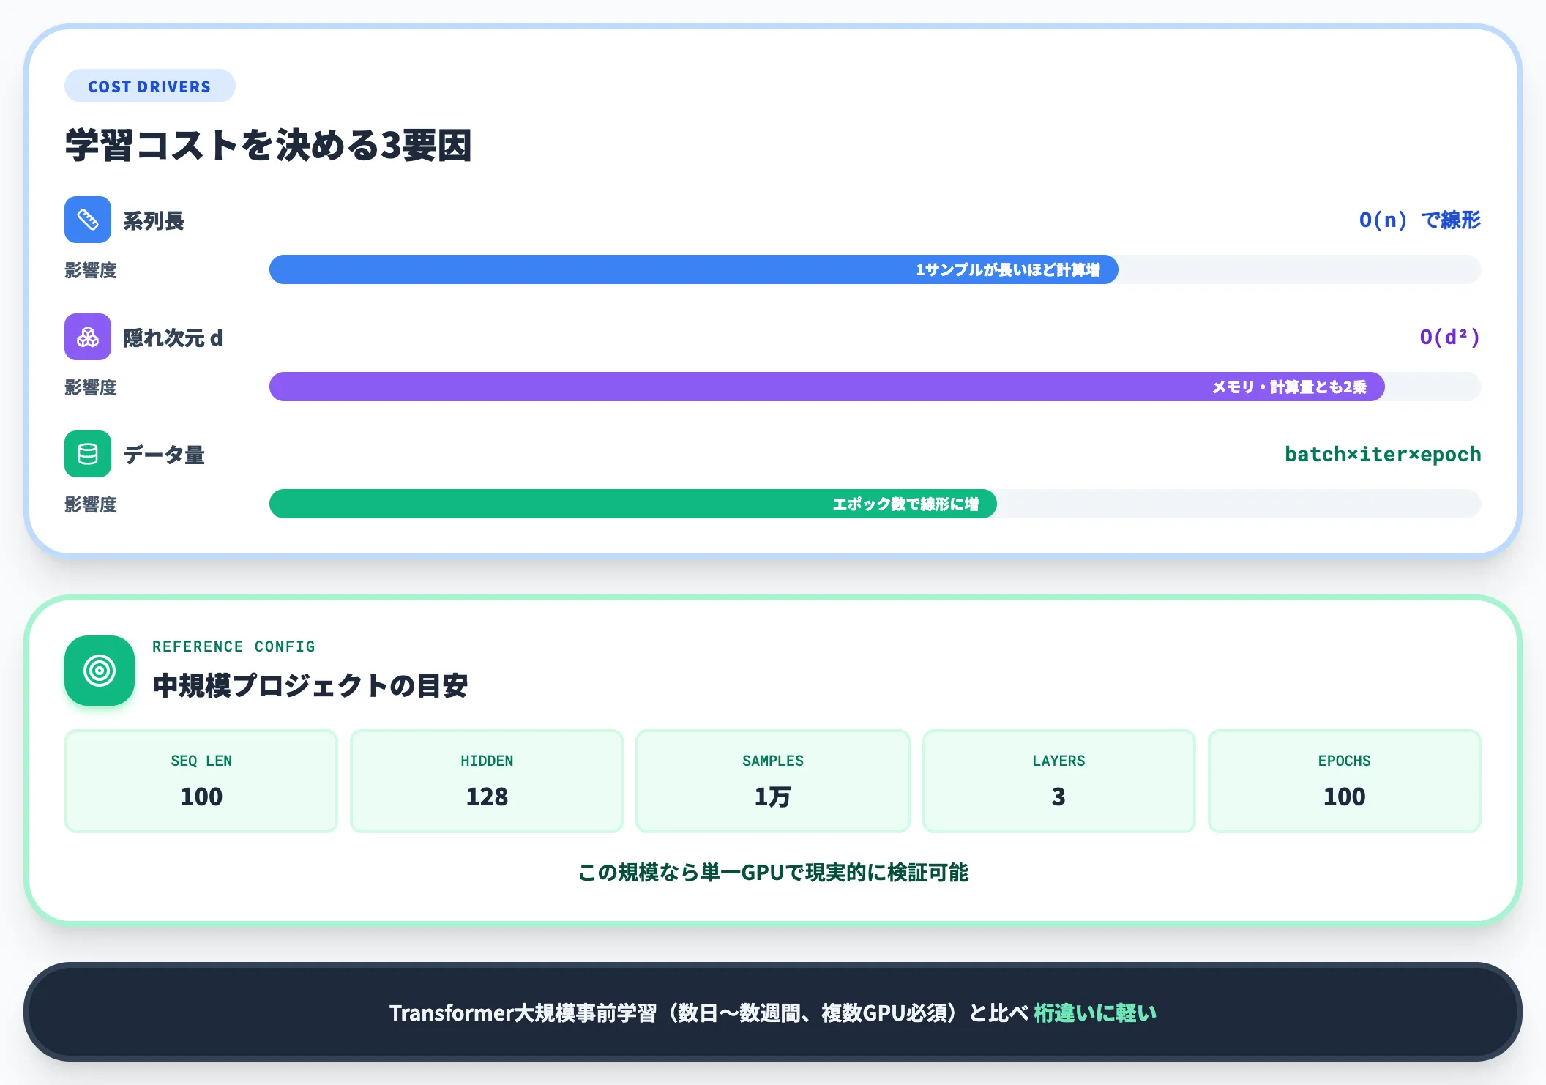Click the green database icon for データ量
1546x1085 pixels.
pyautogui.click(x=88, y=454)
